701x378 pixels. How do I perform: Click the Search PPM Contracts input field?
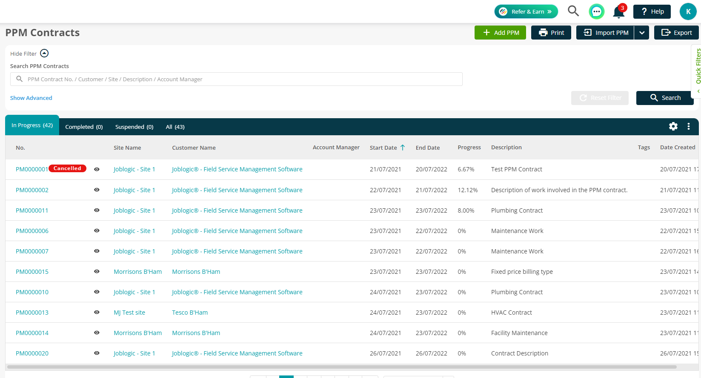coord(236,79)
